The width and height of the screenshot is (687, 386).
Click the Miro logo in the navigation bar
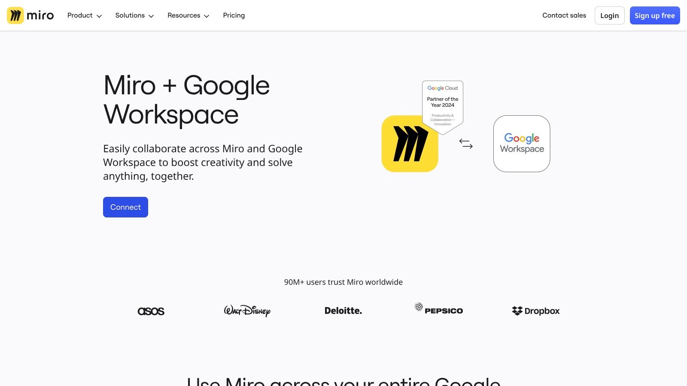click(30, 15)
